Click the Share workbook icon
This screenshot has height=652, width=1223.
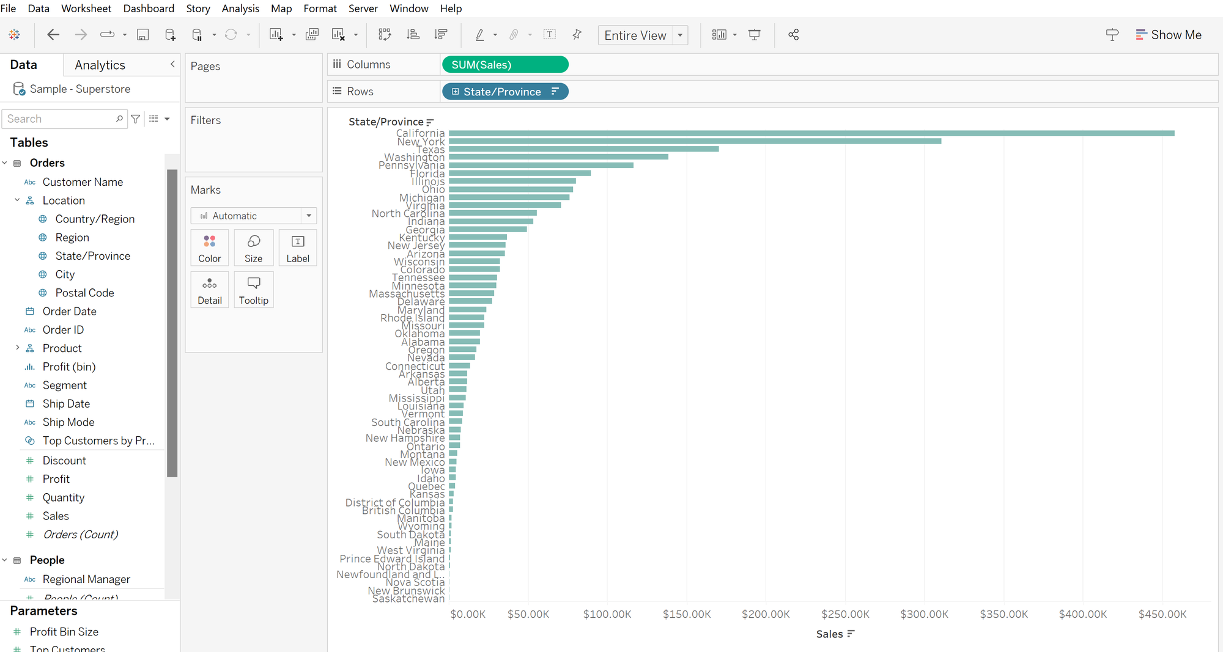click(x=794, y=35)
